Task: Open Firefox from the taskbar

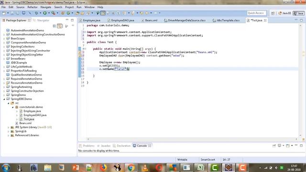Action: [x=103, y=168]
